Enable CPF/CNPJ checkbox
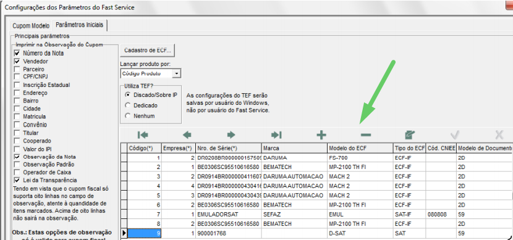 pyautogui.click(x=17, y=77)
